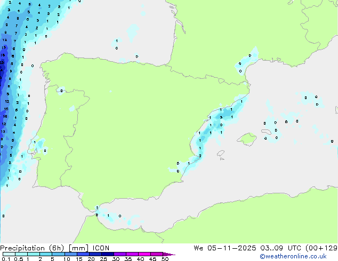Click the 15–20 mm legend color swatch

point(83,254)
